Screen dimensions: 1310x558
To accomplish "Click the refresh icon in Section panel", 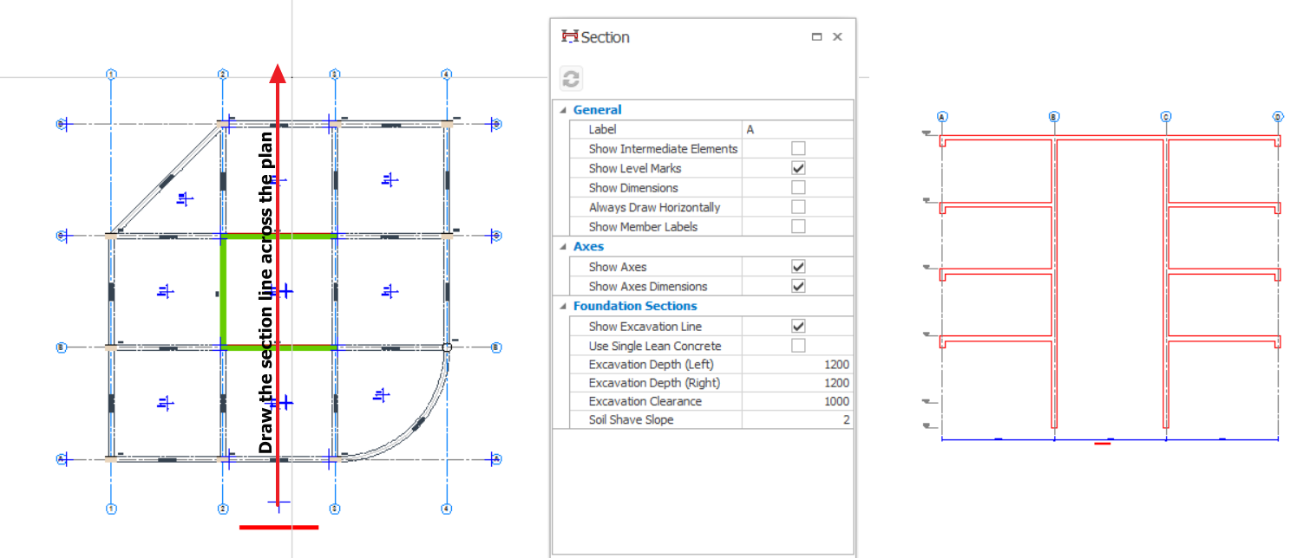I will [571, 80].
